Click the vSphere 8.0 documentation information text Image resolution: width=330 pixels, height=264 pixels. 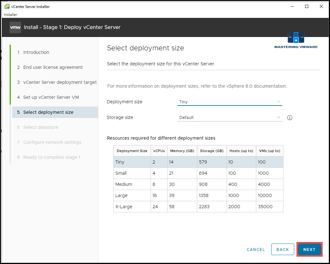click(197, 86)
